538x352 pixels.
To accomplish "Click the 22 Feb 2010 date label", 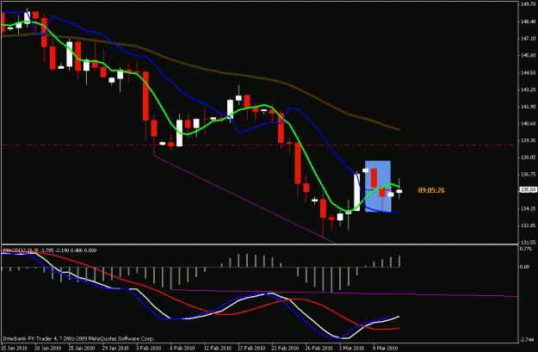I will click(284, 348).
